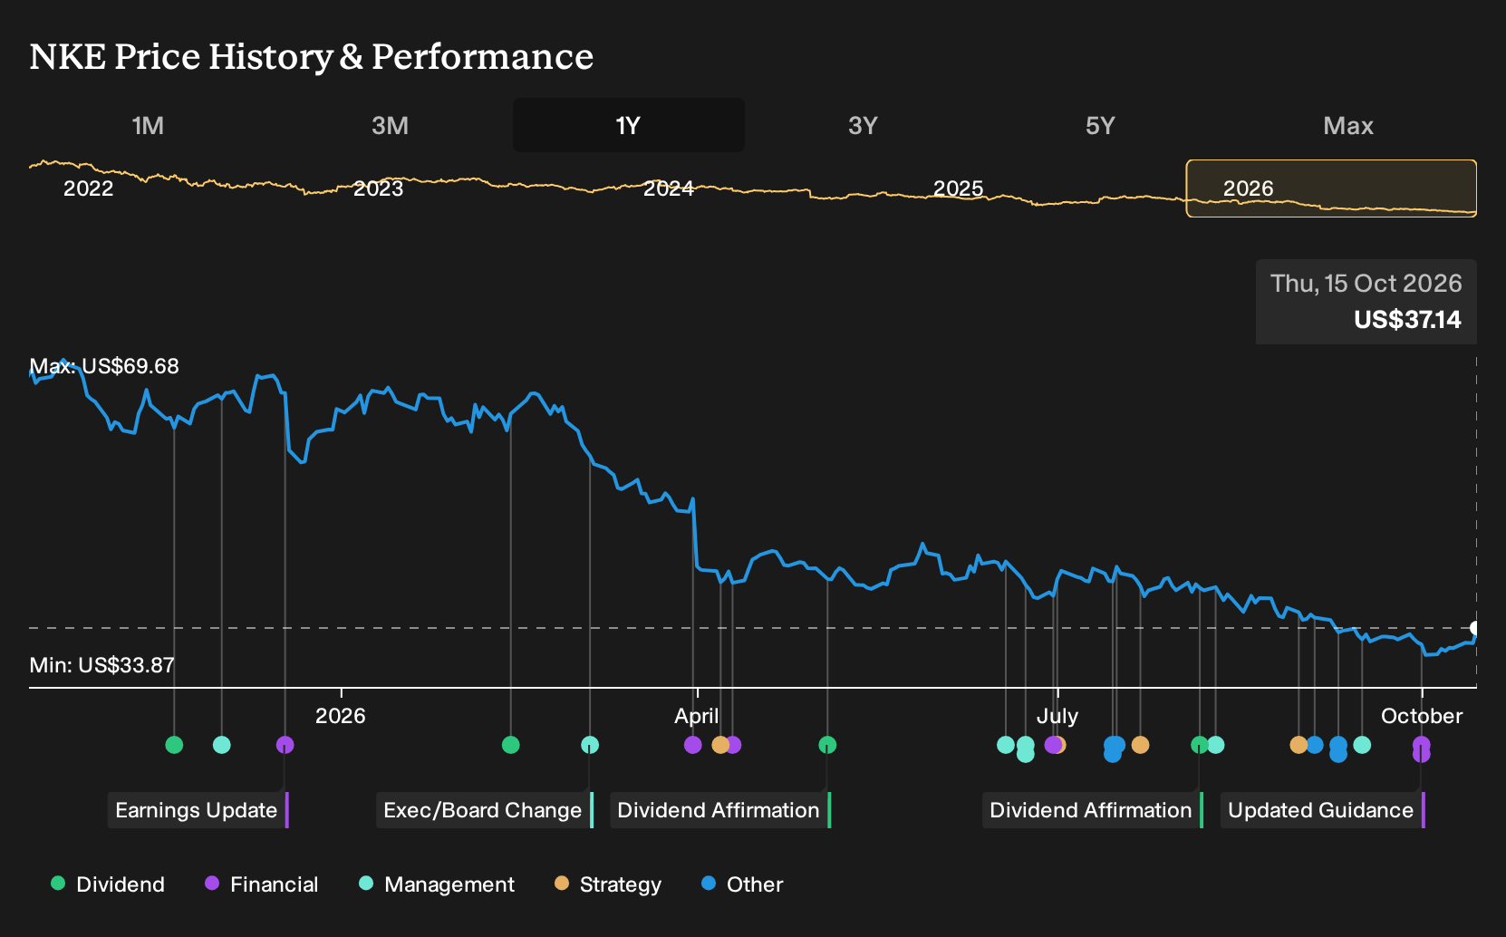
Task: Jump to 2024 on the overview sparkline
Action: pos(669,188)
